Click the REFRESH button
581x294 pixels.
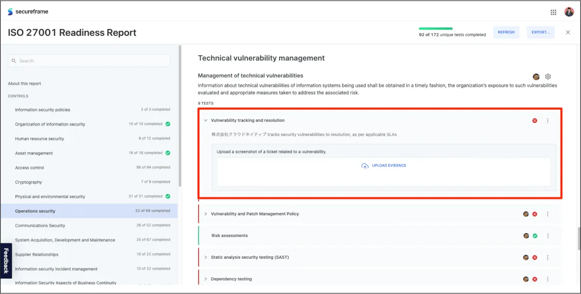coord(506,32)
